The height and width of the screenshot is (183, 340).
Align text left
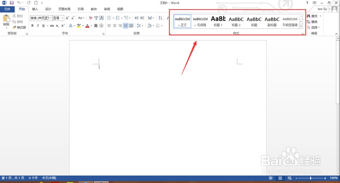coord(109,26)
